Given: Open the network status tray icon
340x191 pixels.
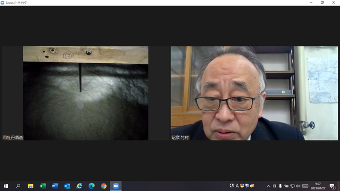Looking at the screenshot, I should coord(292,186).
